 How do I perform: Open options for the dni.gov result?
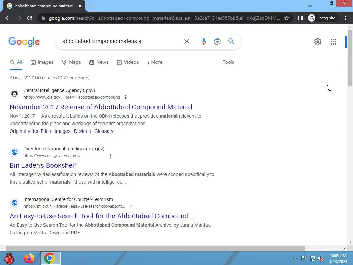coord(110,156)
